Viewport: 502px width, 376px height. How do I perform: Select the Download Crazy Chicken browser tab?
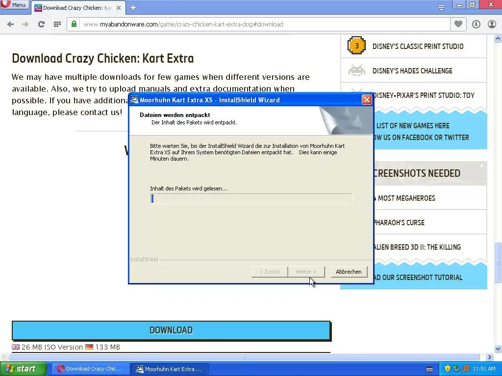coord(77,8)
